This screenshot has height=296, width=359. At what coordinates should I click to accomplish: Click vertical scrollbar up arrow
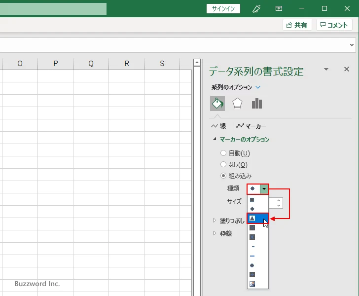coord(197,63)
